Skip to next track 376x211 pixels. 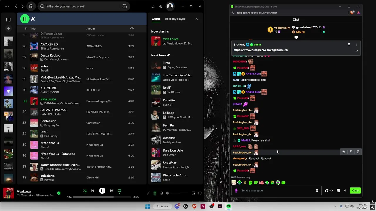point(112,191)
